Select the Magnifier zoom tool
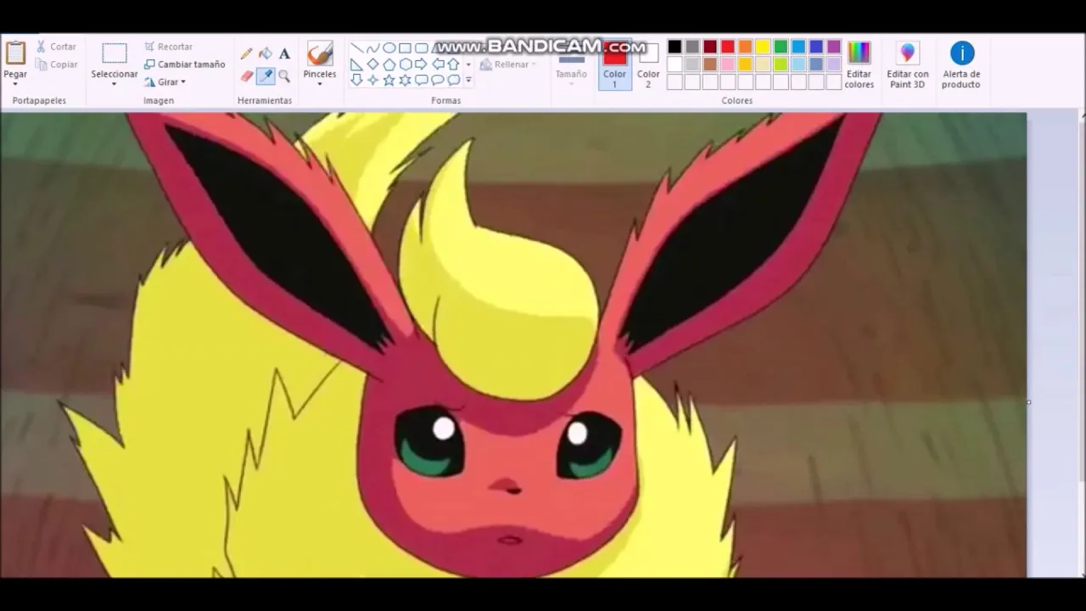 [x=284, y=76]
